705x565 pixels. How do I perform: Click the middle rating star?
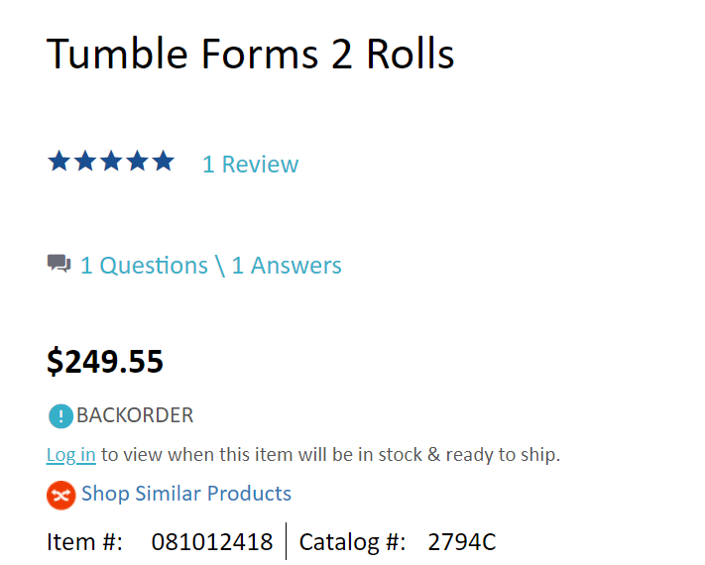111,162
